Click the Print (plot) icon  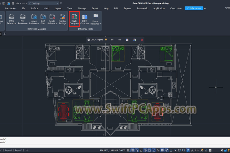coord(13,3)
